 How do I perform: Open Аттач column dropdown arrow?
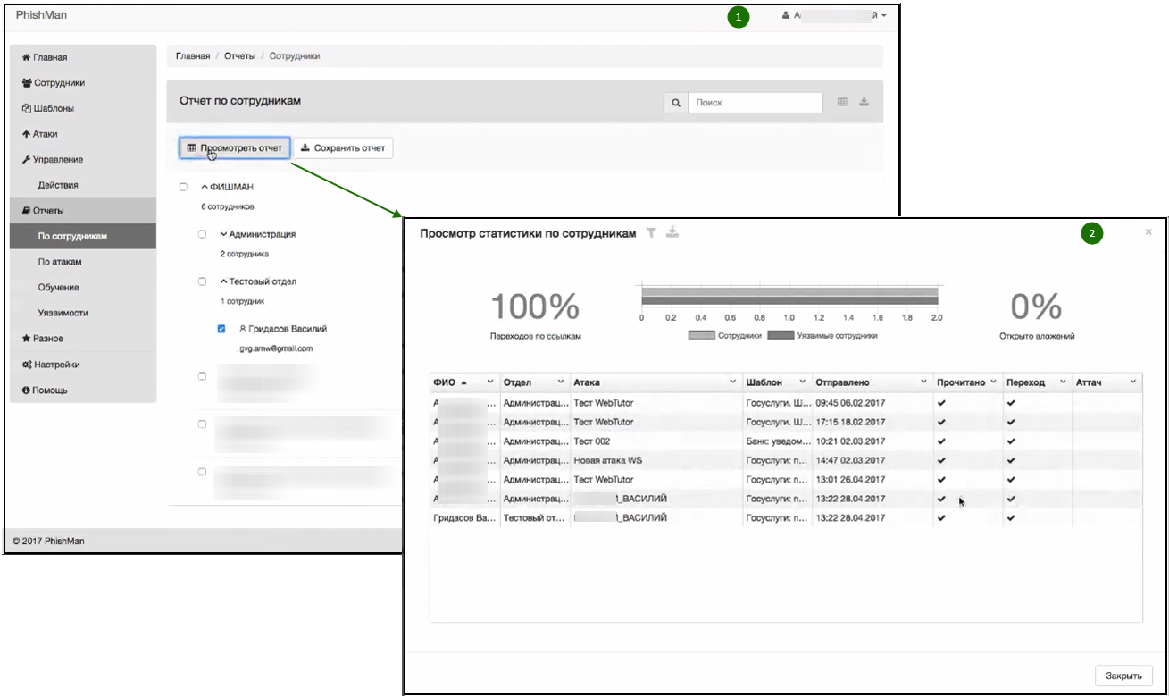tap(1133, 382)
